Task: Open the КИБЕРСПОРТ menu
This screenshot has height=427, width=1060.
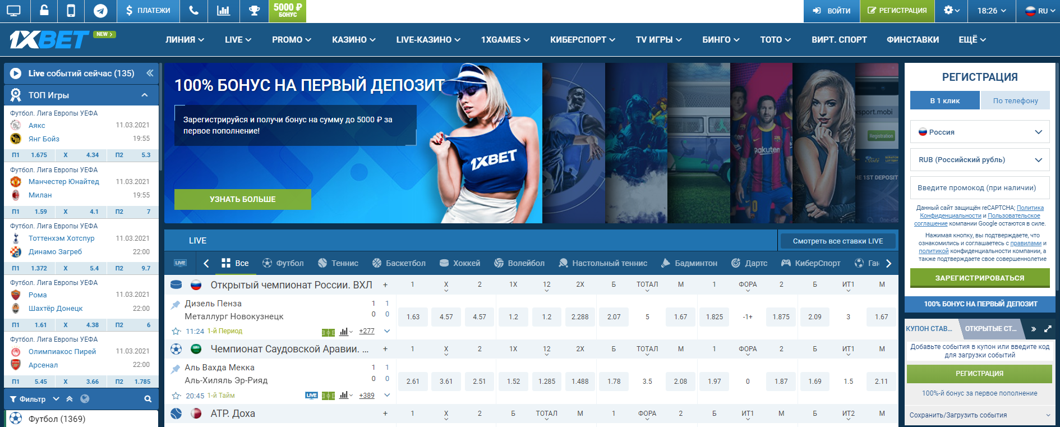Action: click(583, 40)
